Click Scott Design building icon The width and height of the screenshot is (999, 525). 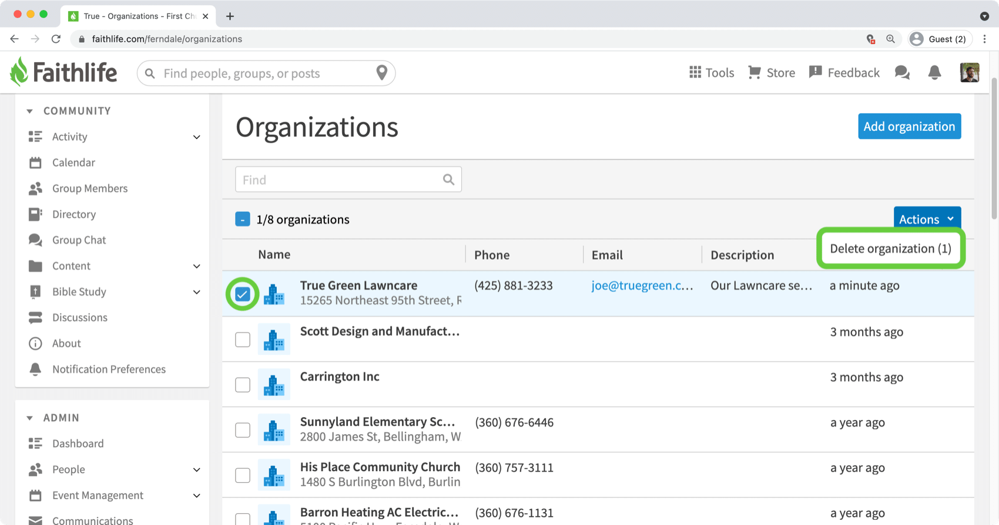[x=274, y=339]
